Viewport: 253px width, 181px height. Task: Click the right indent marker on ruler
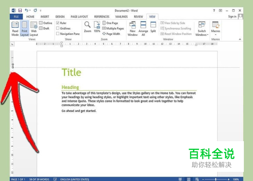point(196,45)
